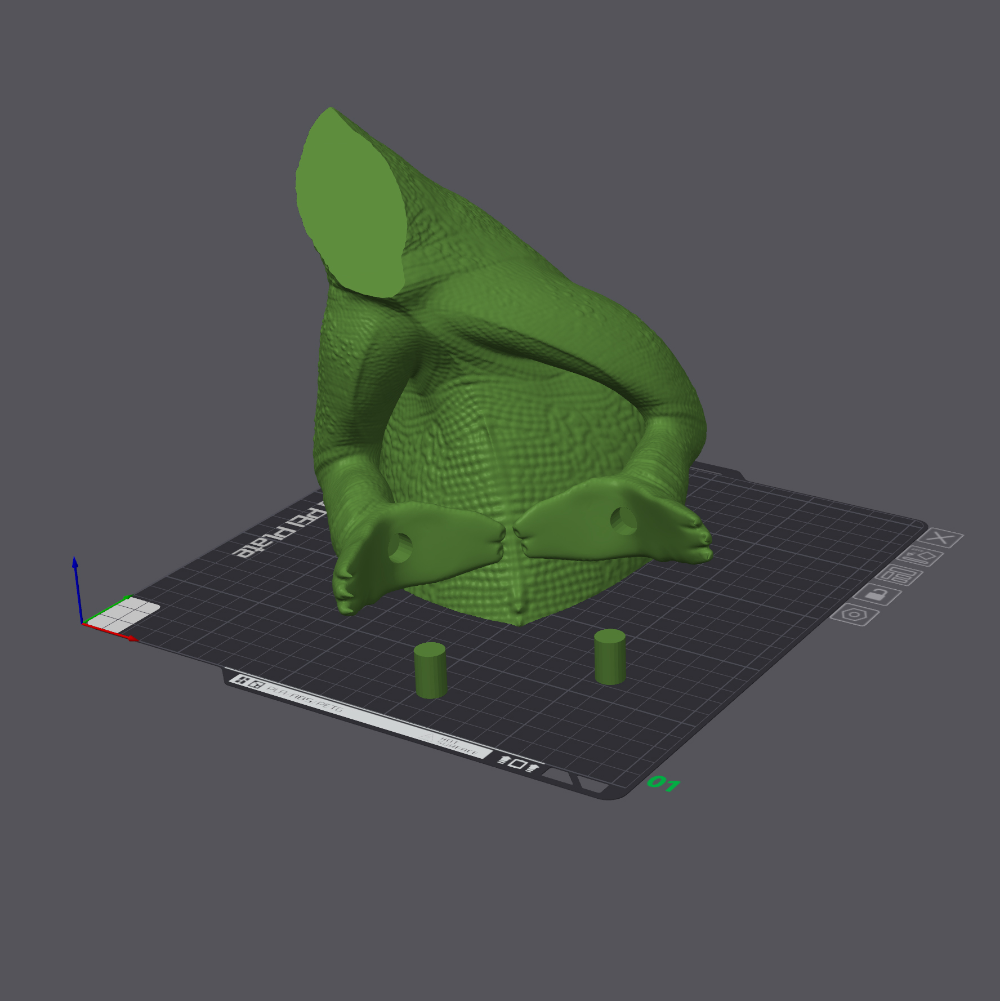Click the red X axis arrow

110,631
